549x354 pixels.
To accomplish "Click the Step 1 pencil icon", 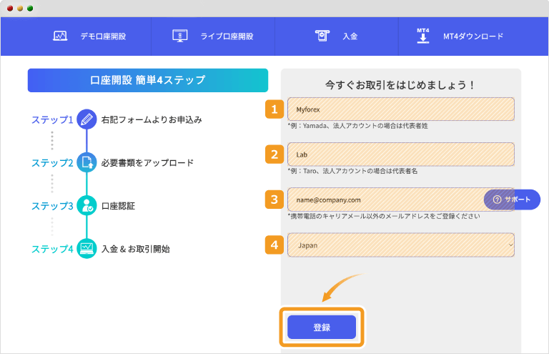I will (x=86, y=119).
